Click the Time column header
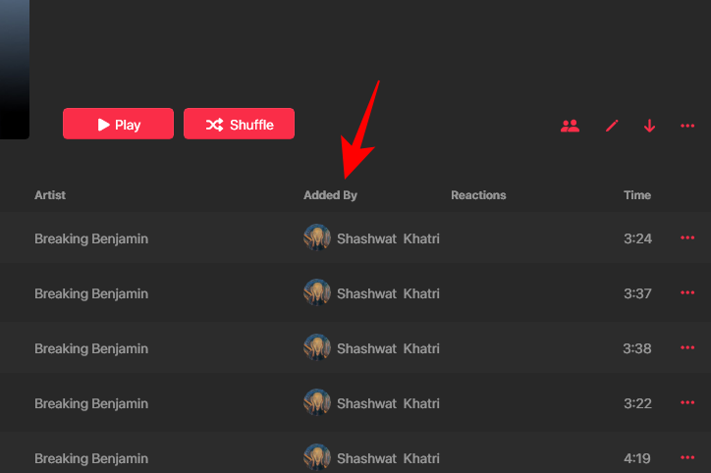This screenshot has height=473, width=711. click(x=637, y=195)
